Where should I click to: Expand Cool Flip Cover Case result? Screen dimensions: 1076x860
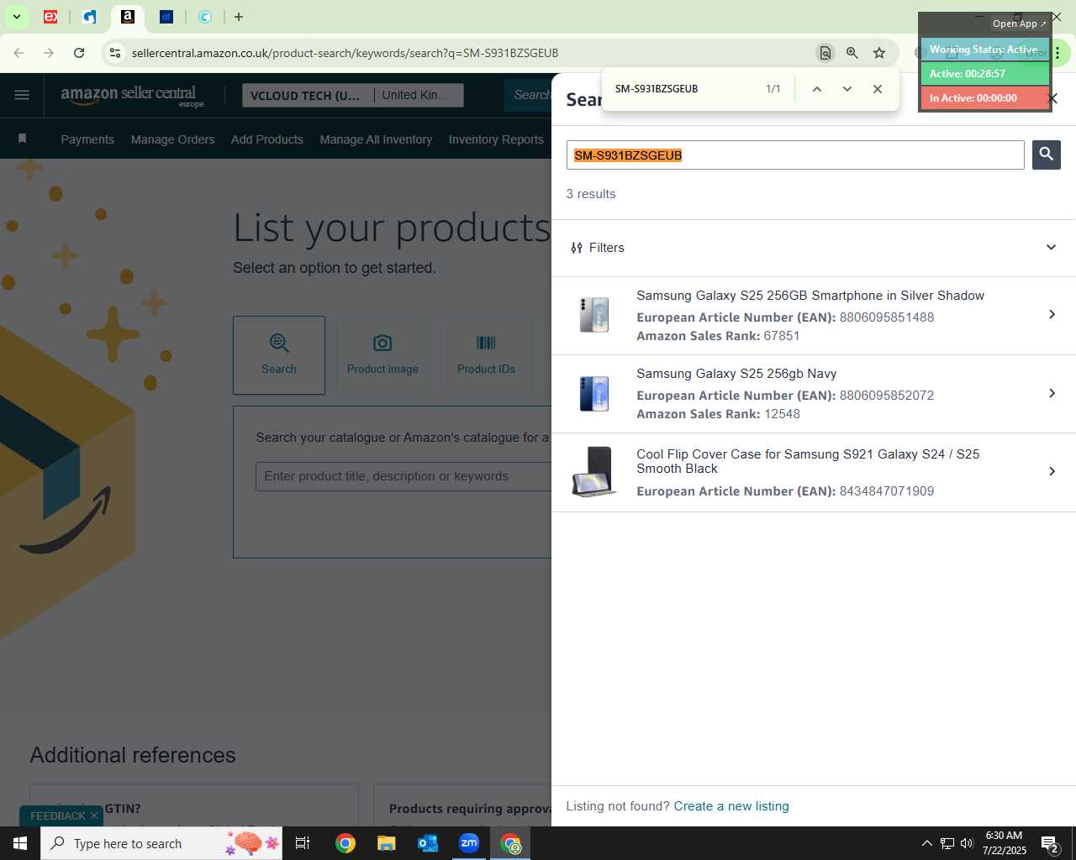point(1052,472)
